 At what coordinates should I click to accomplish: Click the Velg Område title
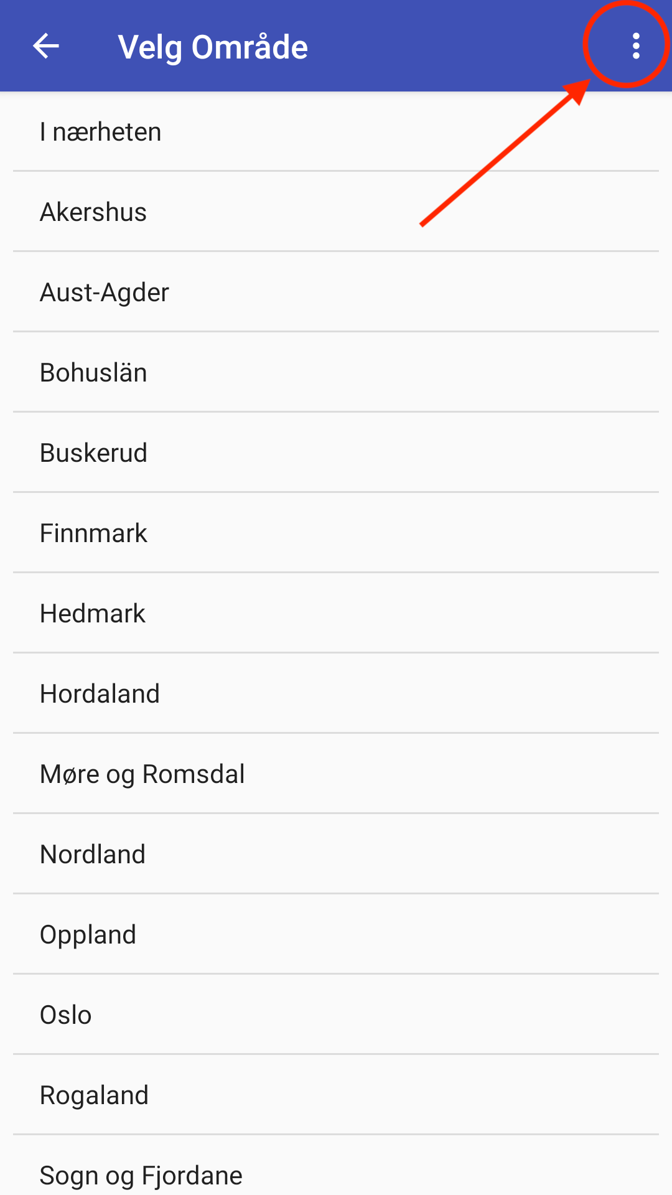(213, 47)
